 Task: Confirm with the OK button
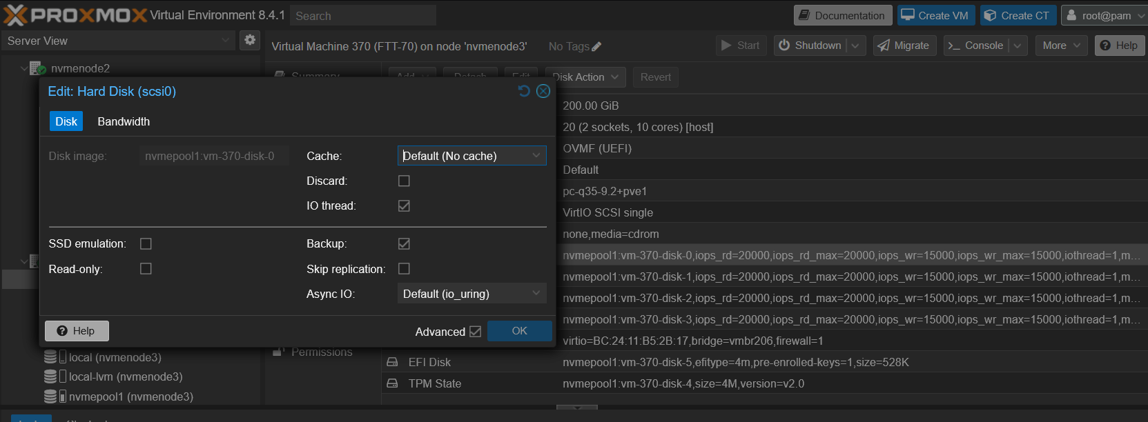point(520,331)
